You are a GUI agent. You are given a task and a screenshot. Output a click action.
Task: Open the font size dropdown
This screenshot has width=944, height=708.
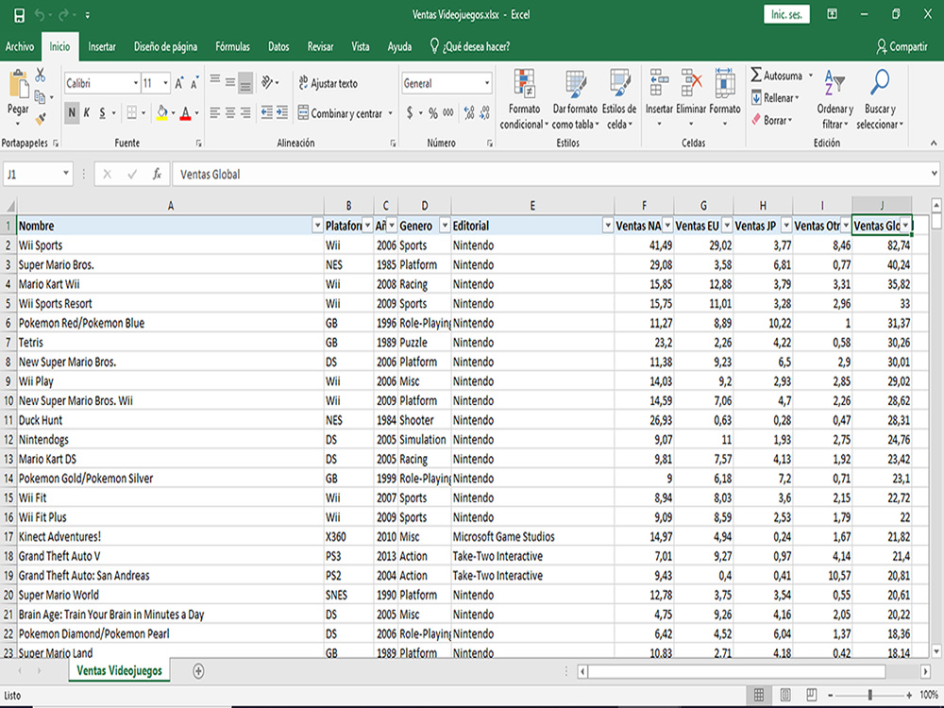pyautogui.click(x=165, y=84)
